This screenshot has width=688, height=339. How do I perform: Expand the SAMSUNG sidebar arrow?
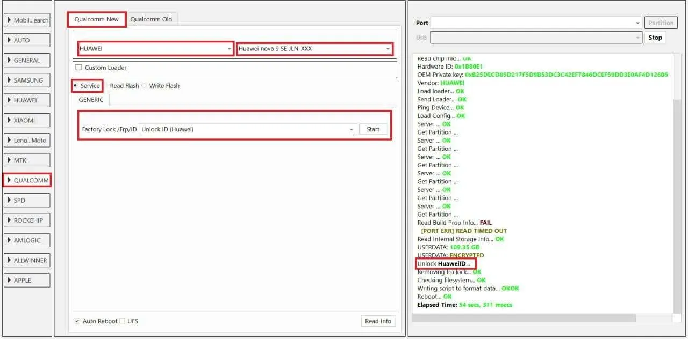[x=9, y=80]
